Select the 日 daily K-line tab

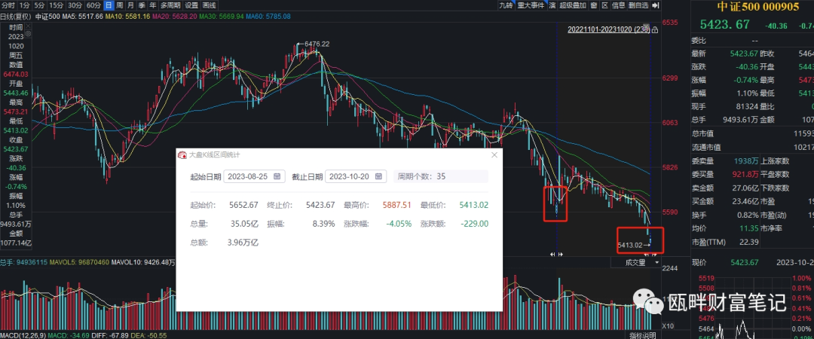coord(109,5)
